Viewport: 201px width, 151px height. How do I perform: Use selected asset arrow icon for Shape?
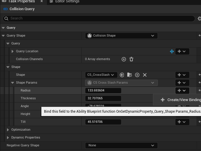pyautogui.click(x=122, y=75)
